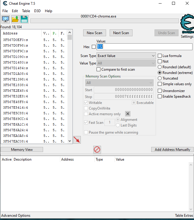This screenshot has height=220, width=194.
Task: Click Cheat Engine title bar app icon
Action: coord(5,3)
